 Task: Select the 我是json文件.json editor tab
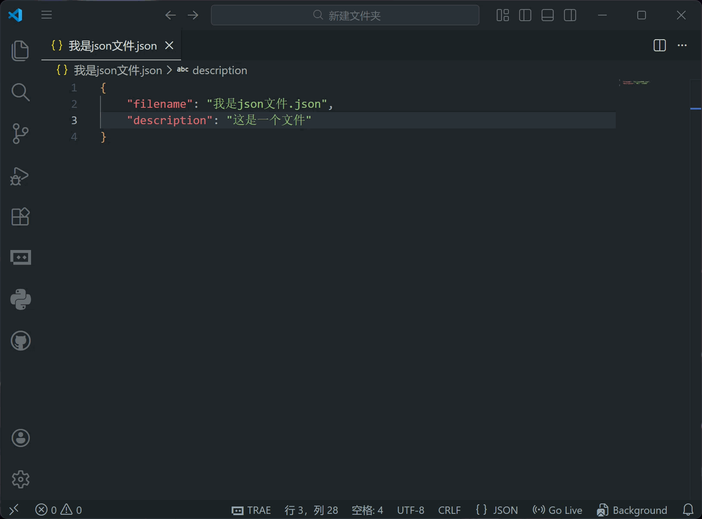coord(112,46)
